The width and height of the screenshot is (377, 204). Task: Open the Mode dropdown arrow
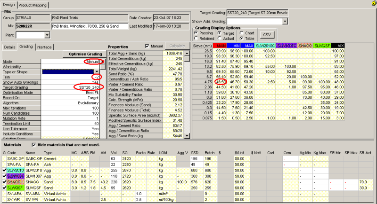[x=102, y=62]
